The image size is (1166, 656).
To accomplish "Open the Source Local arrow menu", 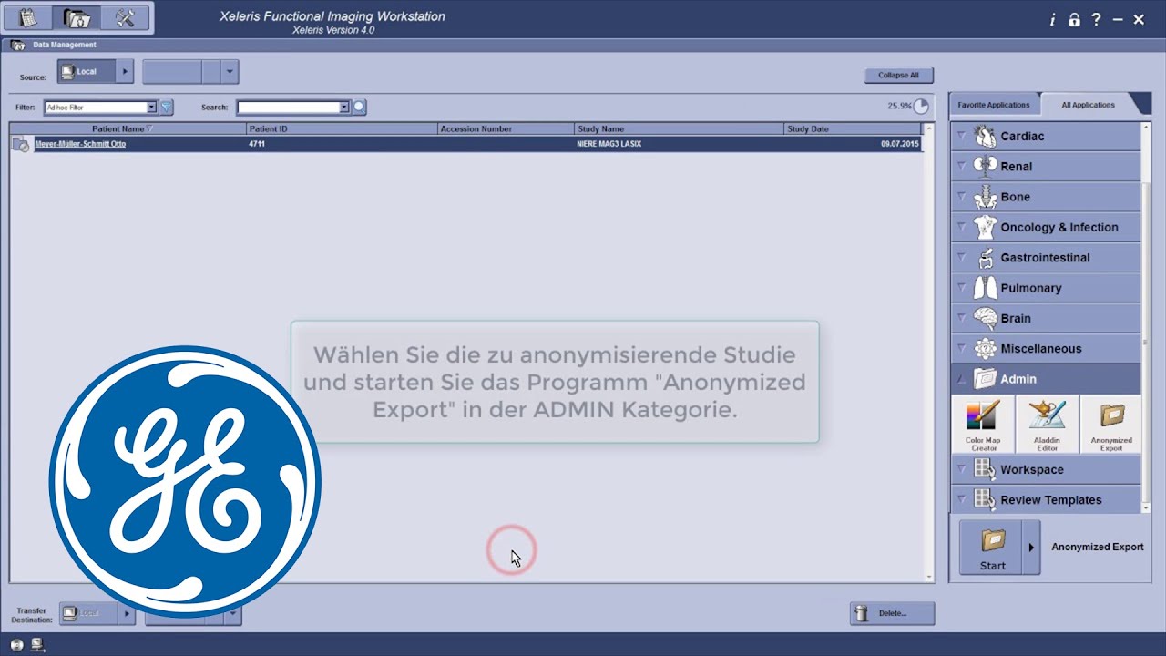I will point(126,71).
